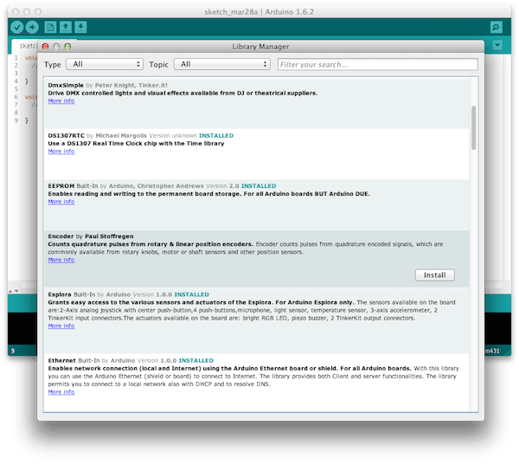Select the DS1307RTC library title
This screenshot has height=465, width=519.
pos(67,136)
